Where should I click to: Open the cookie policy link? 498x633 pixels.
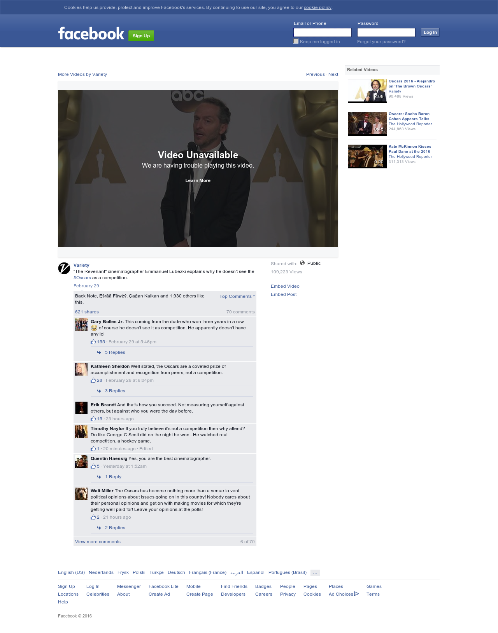[317, 7]
